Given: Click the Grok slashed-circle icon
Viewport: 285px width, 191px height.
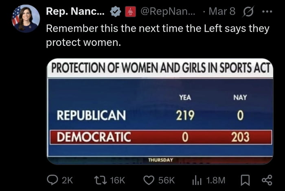Looking at the screenshot, I should point(248,12).
